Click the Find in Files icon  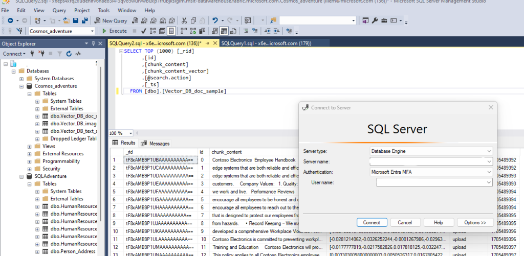[274, 20]
